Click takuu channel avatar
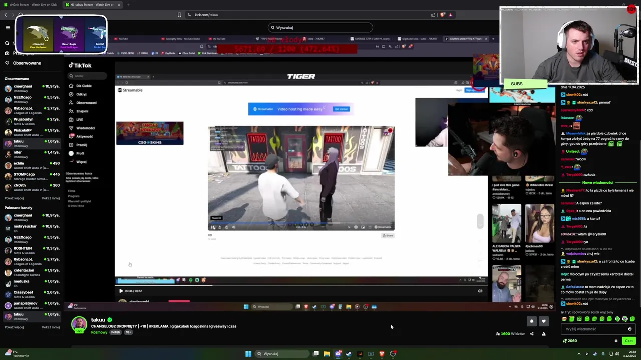This screenshot has height=360, width=641. coord(79,325)
